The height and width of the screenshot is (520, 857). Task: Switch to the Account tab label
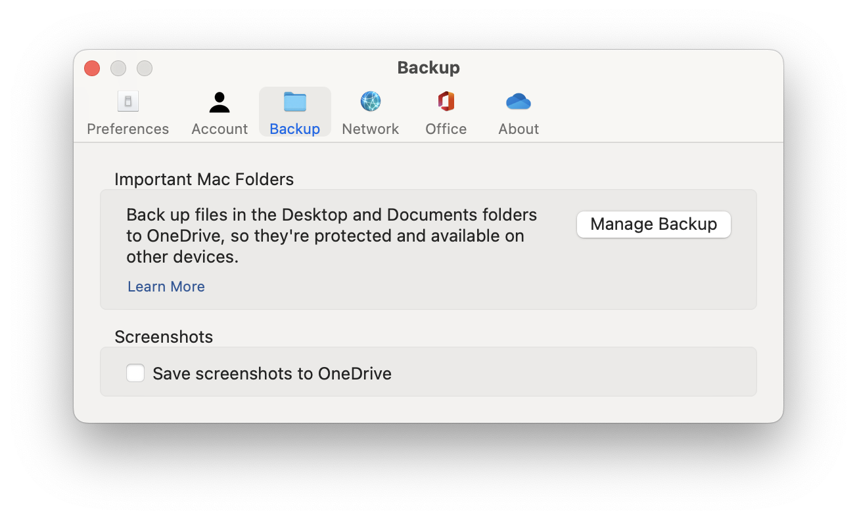pyautogui.click(x=220, y=129)
